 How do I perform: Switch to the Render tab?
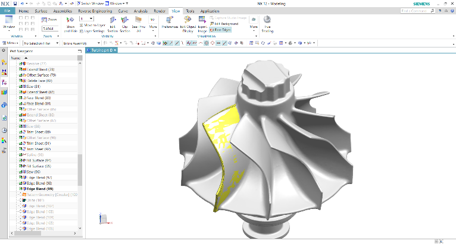(160, 11)
